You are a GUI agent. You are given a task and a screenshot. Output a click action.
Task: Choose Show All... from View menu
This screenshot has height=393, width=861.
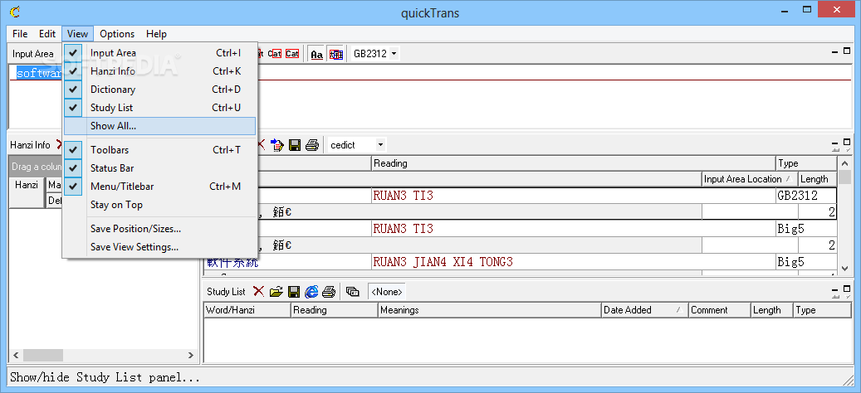[x=159, y=125]
